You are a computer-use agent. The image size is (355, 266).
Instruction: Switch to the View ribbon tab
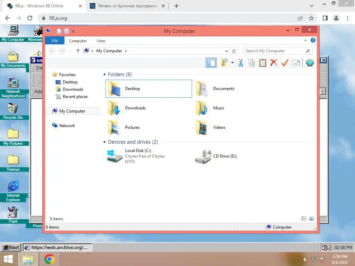click(x=101, y=41)
